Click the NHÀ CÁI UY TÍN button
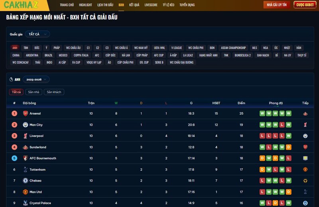Image resolution: width=319 pixels, height=207 pixels. 277,5
